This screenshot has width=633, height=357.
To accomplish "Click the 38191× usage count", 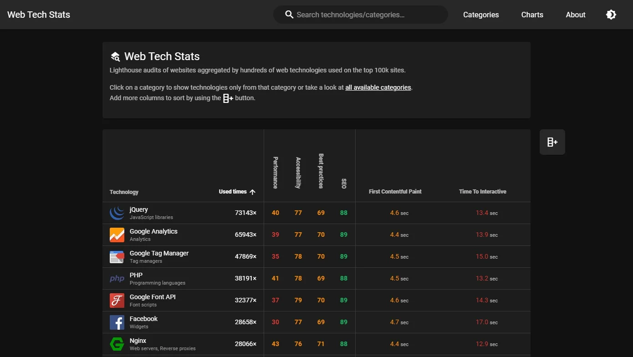I will (x=245, y=278).
